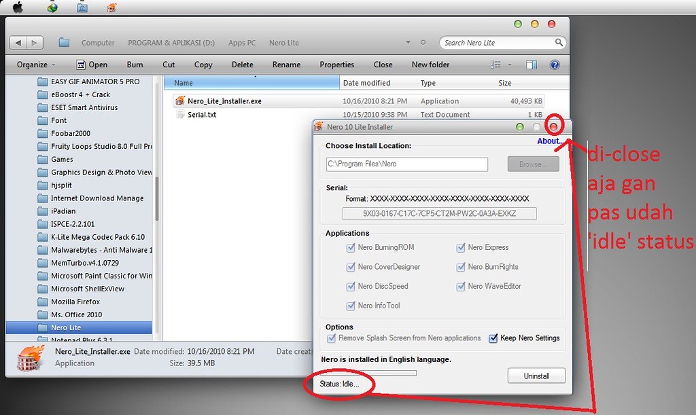Screen dimensions: 696x415
Task: Click the Browse button in installer
Action: (533, 164)
